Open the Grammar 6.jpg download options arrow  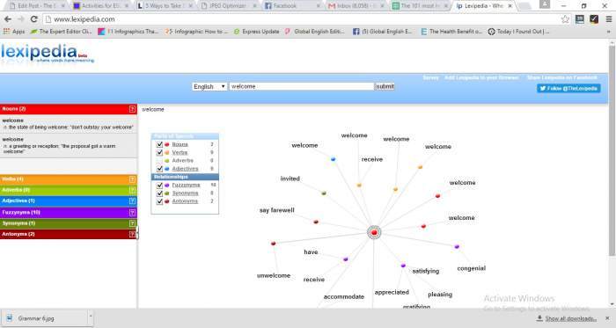(91, 317)
